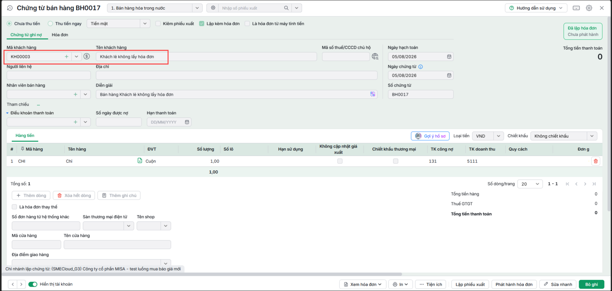612x291 pixels.
Task: Click the Thêm dòng button
Action: click(x=31, y=196)
